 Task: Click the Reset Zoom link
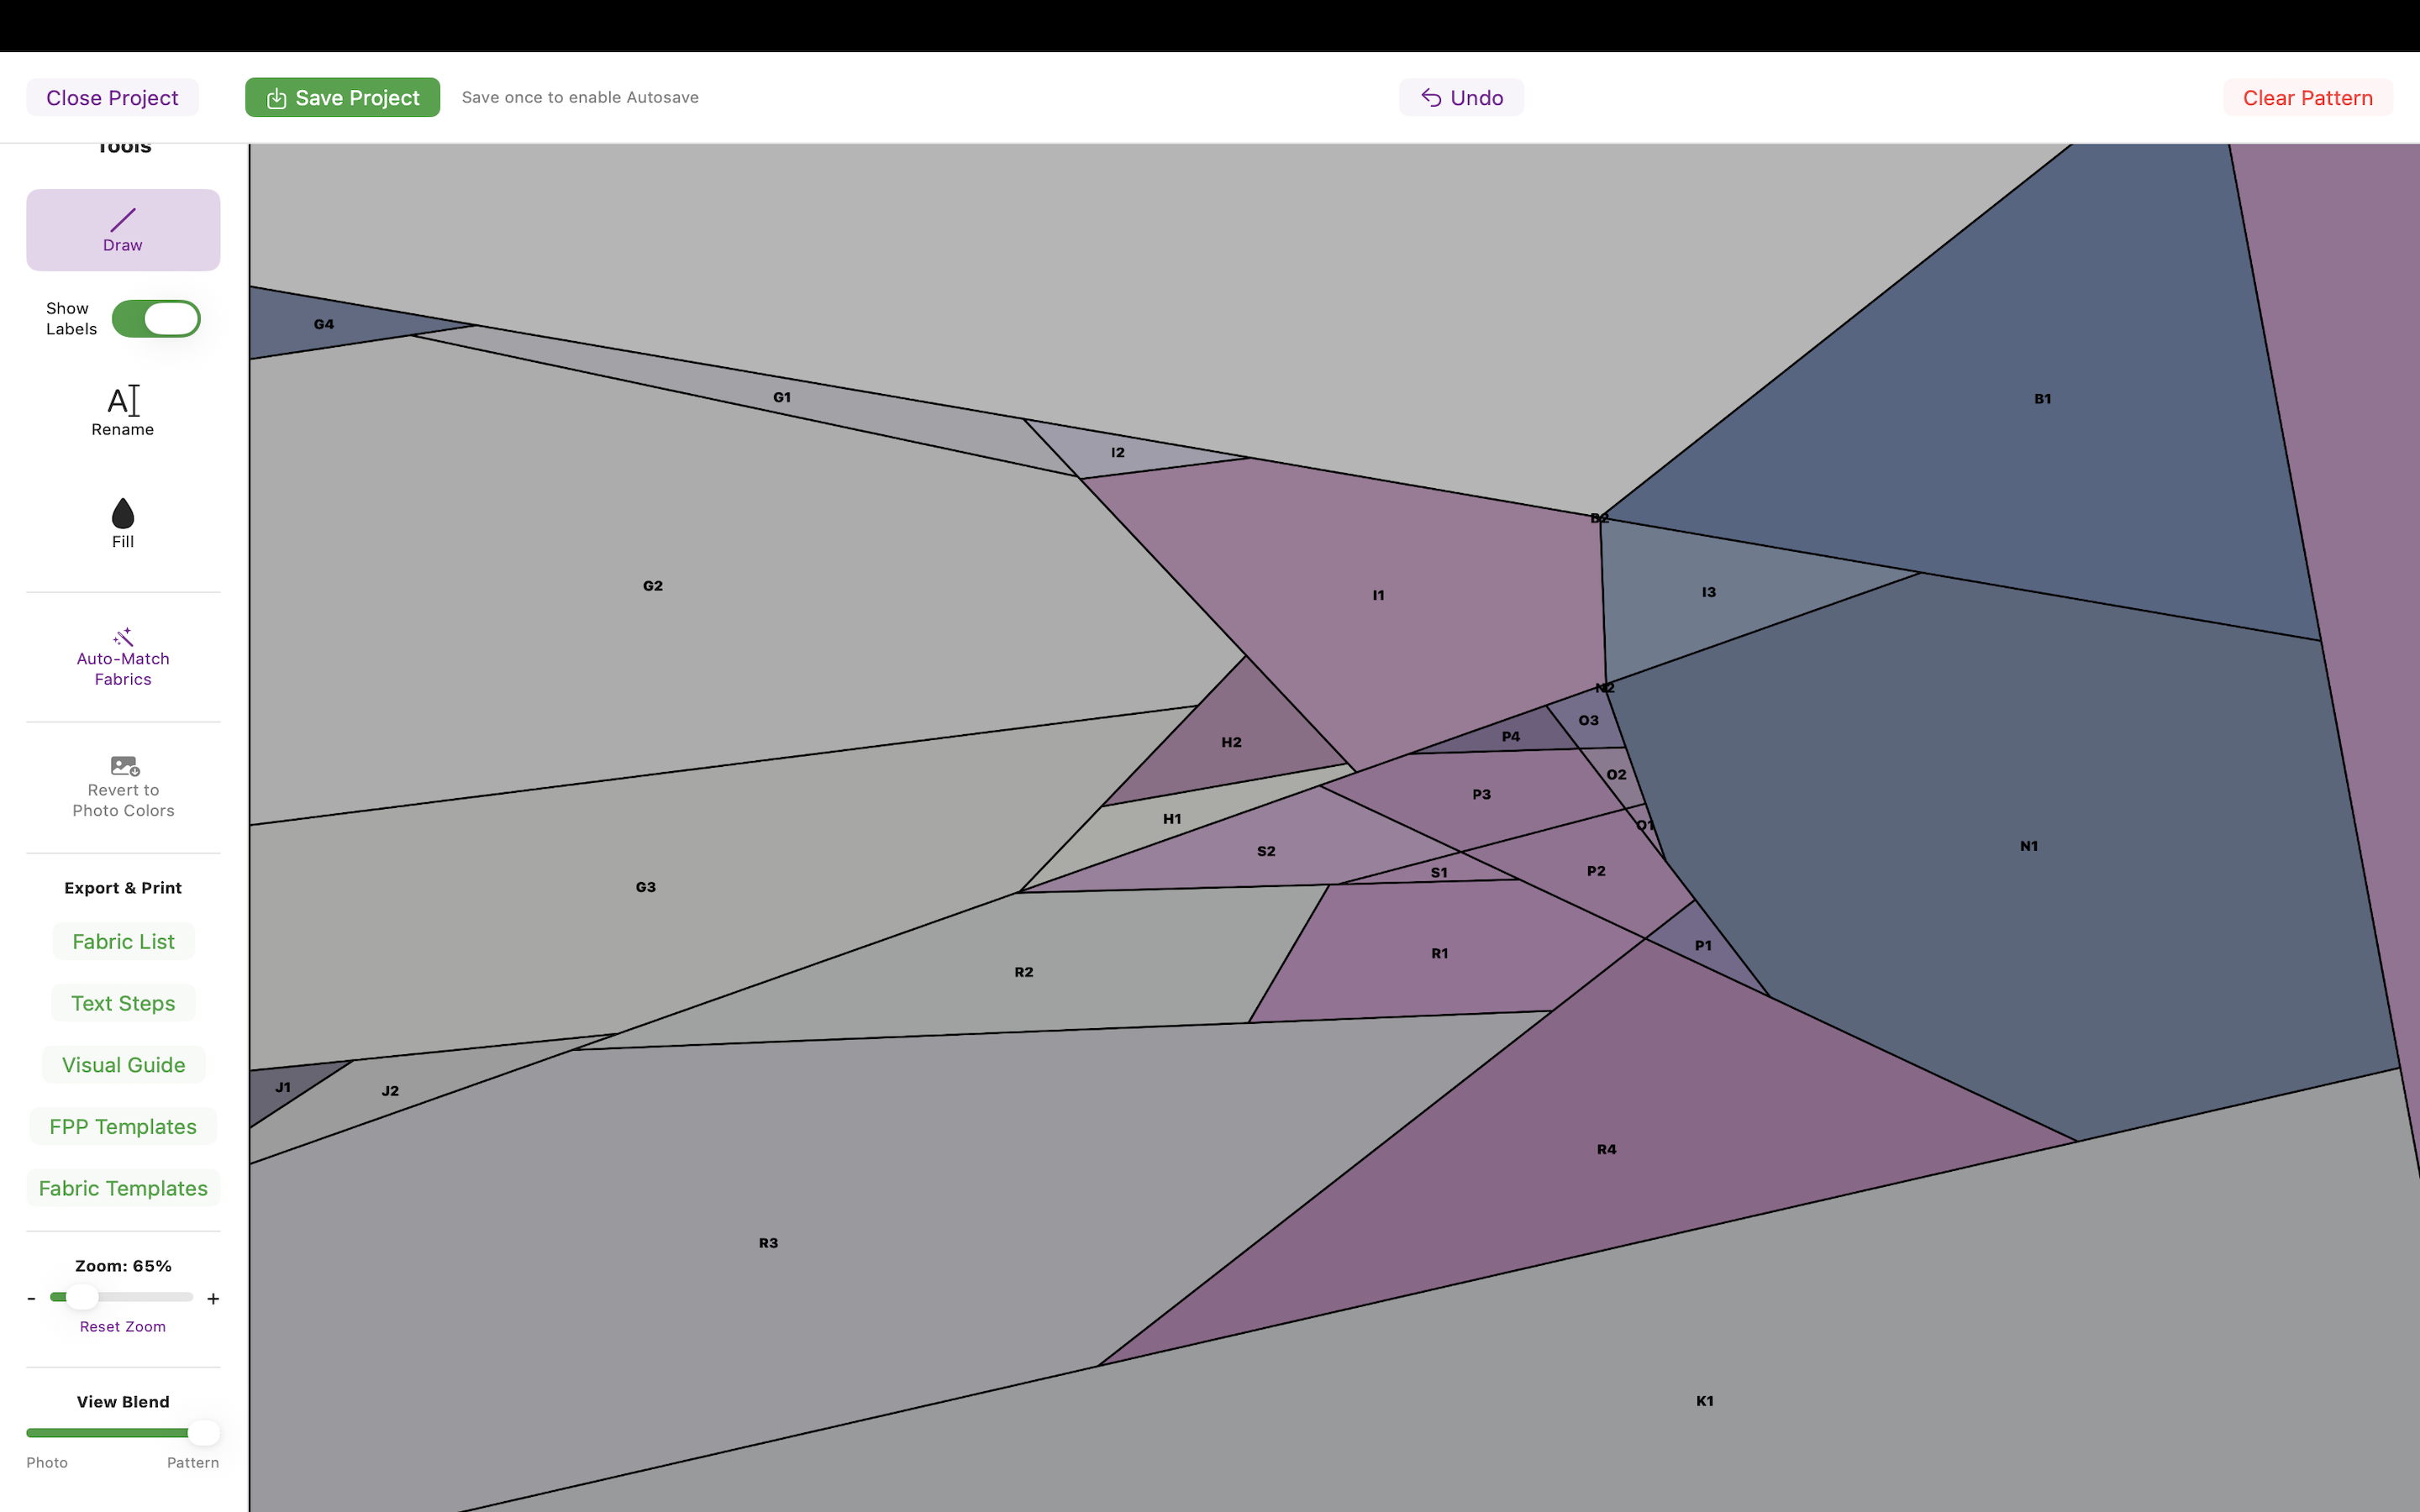click(x=123, y=1326)
